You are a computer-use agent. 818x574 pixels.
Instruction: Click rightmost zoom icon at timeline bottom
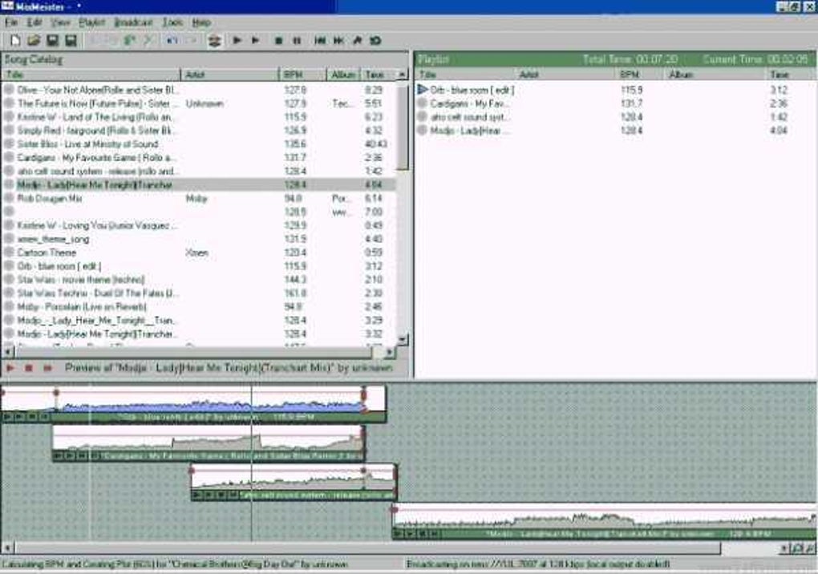810,548
